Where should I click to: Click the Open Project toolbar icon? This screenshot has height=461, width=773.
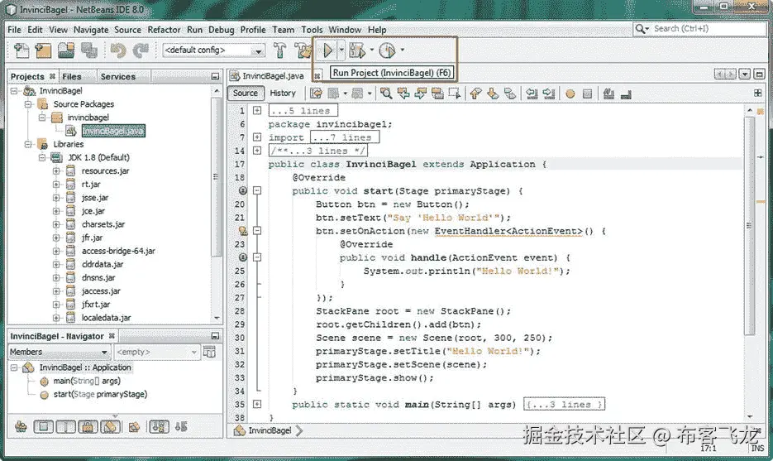pos(66,50)
